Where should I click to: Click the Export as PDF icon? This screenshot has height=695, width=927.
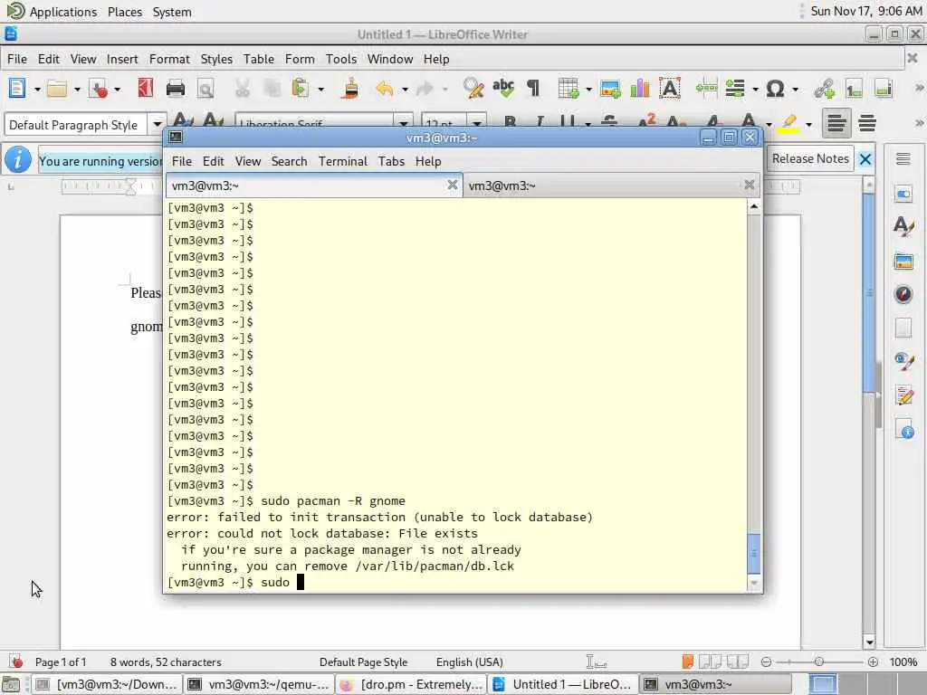(146, 88)
